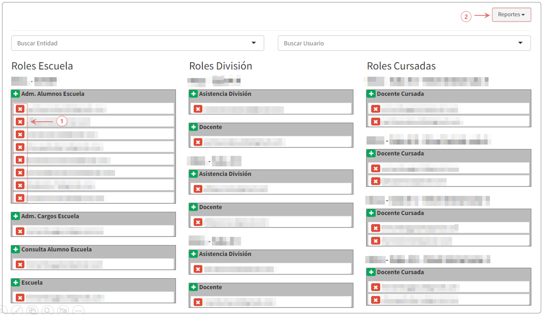The height and width of the screenshot is (315, 544).
Task: Open the three-dots more options button
Action: 78,311
